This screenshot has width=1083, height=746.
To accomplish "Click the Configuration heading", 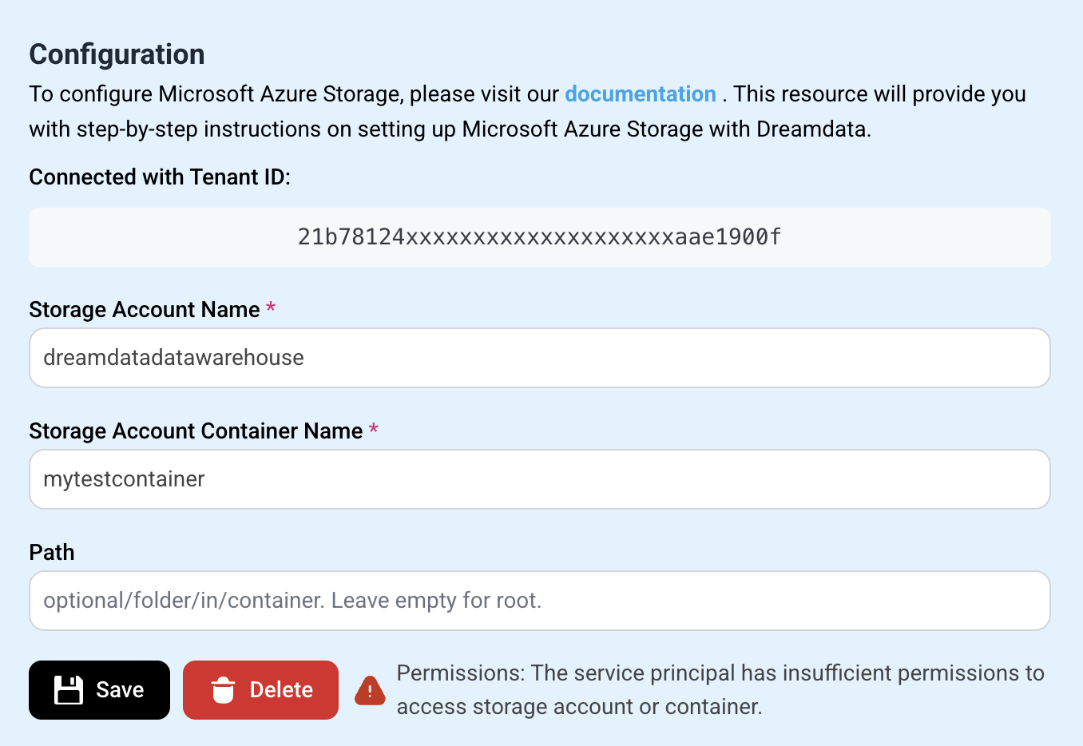I will [117, 54].
